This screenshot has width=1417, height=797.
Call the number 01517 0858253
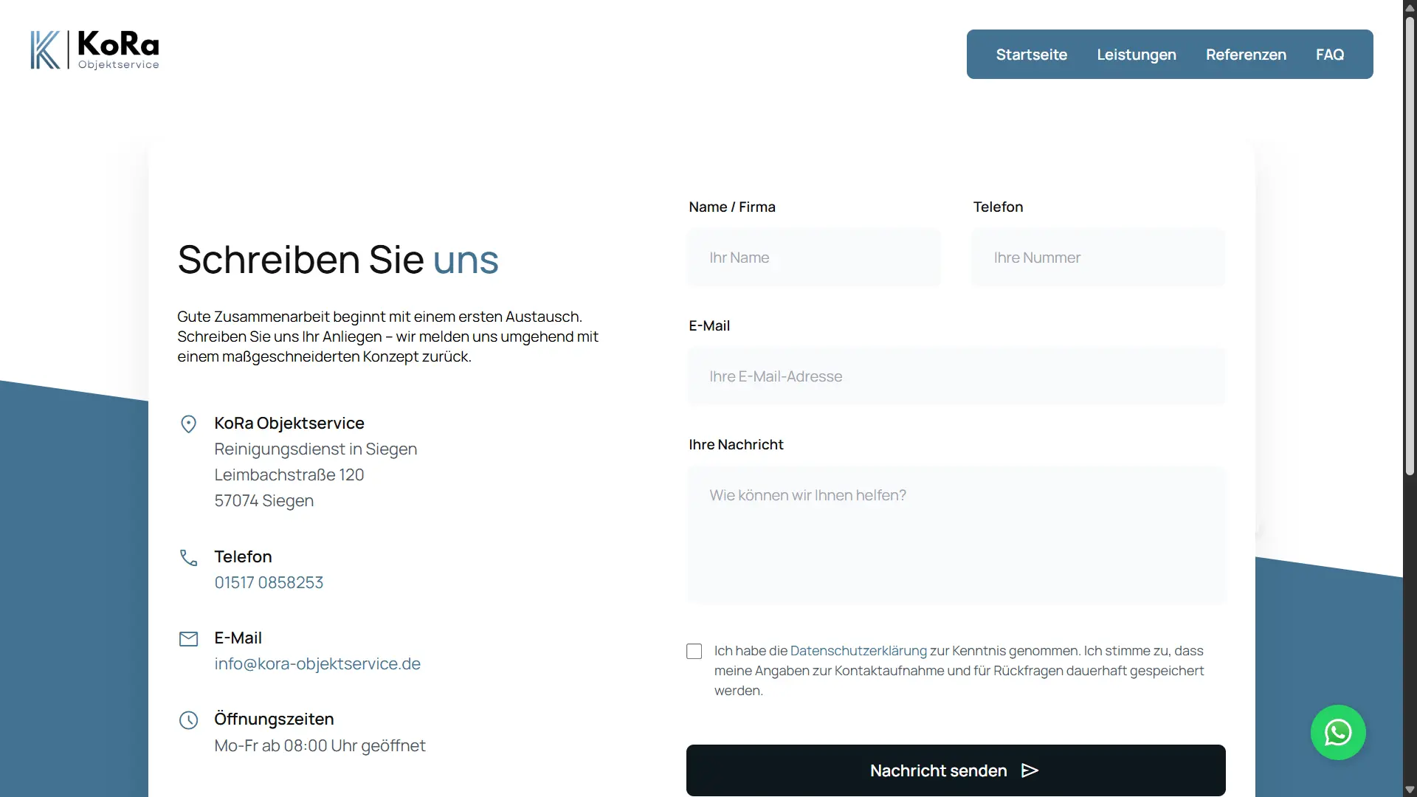[269, 582]
